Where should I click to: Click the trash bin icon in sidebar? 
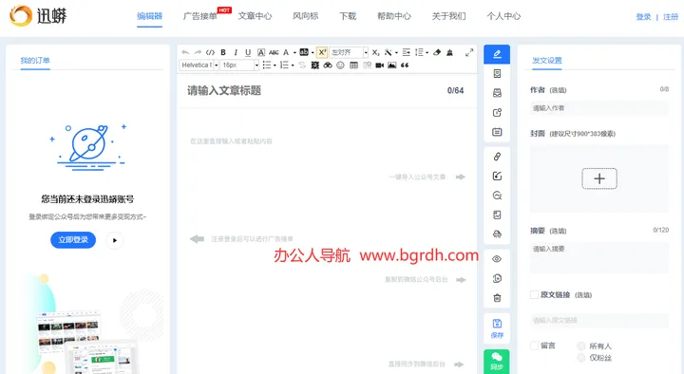pyautogui.click(x=497, y=298)
